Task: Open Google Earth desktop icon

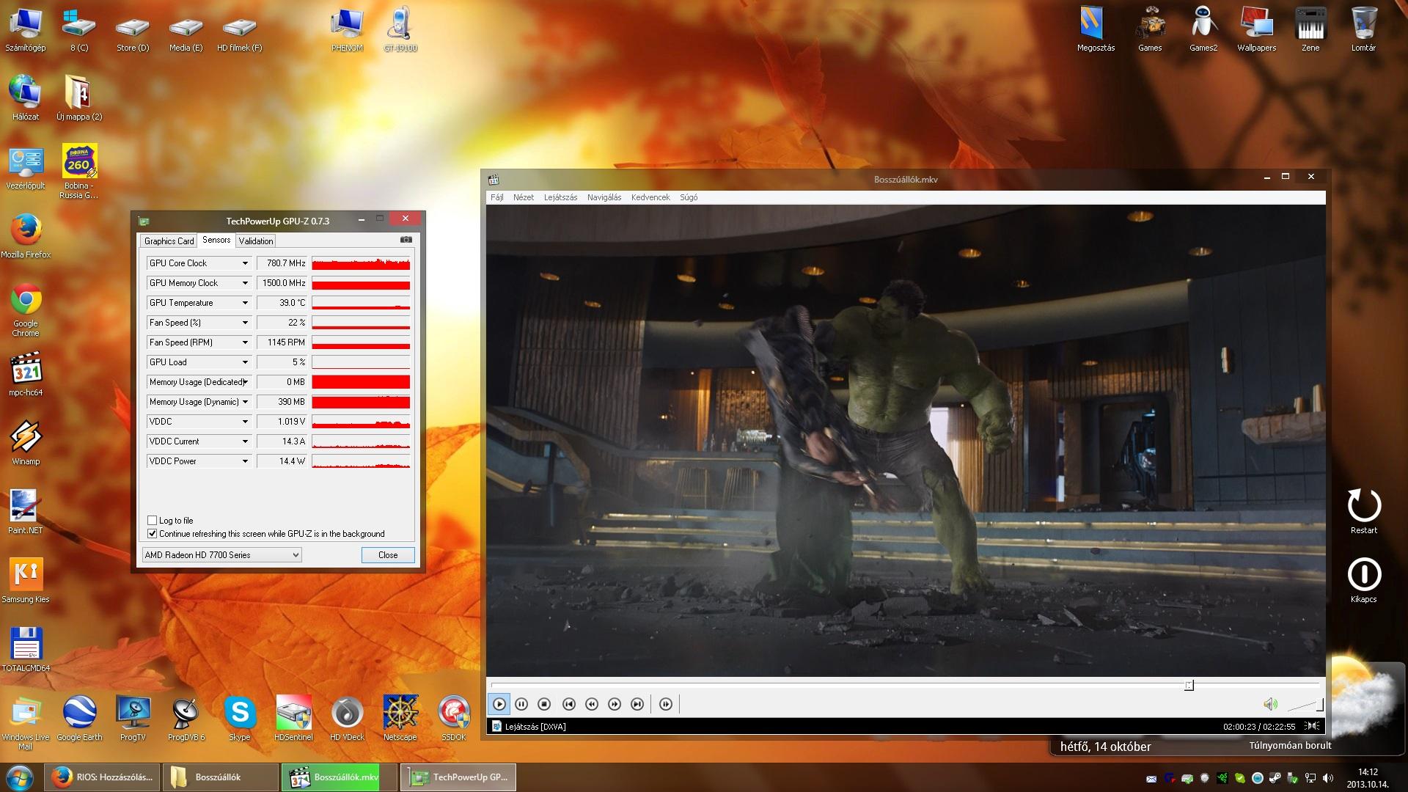Action: pos(79,718)
